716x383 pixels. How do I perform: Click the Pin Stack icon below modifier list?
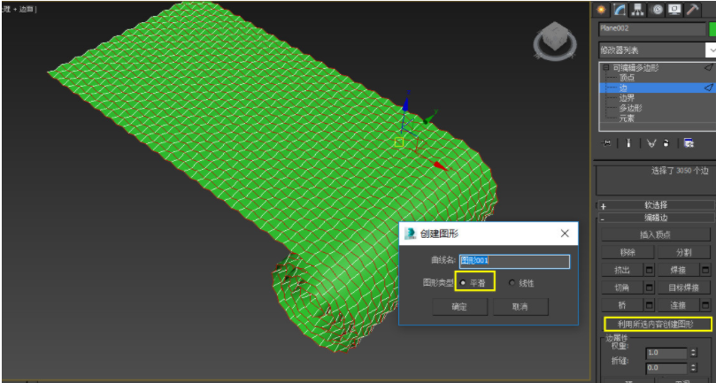[x=607, y=143]
